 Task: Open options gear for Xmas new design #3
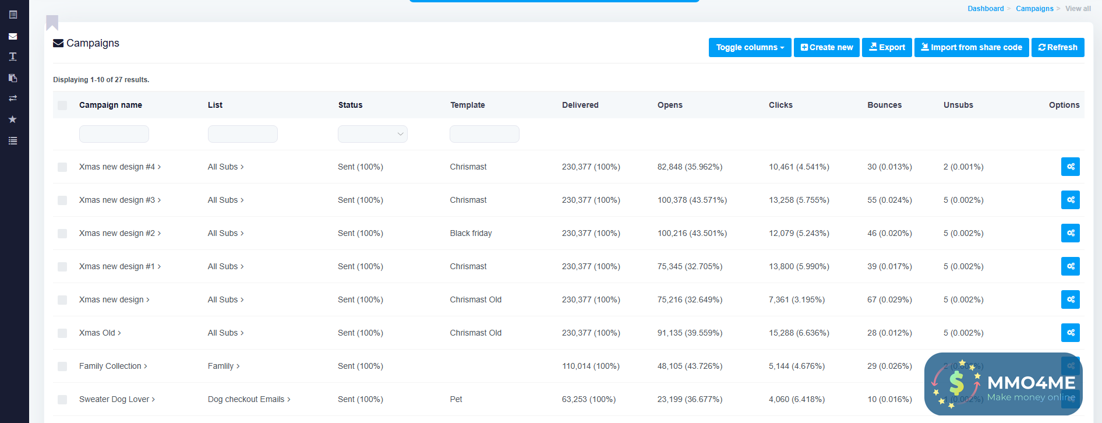1071,200
